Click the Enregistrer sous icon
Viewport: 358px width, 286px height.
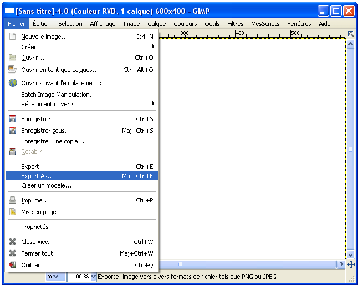pos(12,131)
